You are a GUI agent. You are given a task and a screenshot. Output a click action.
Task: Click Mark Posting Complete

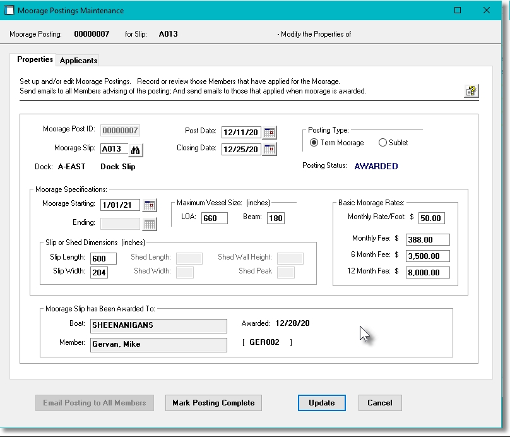click(213, 403)
